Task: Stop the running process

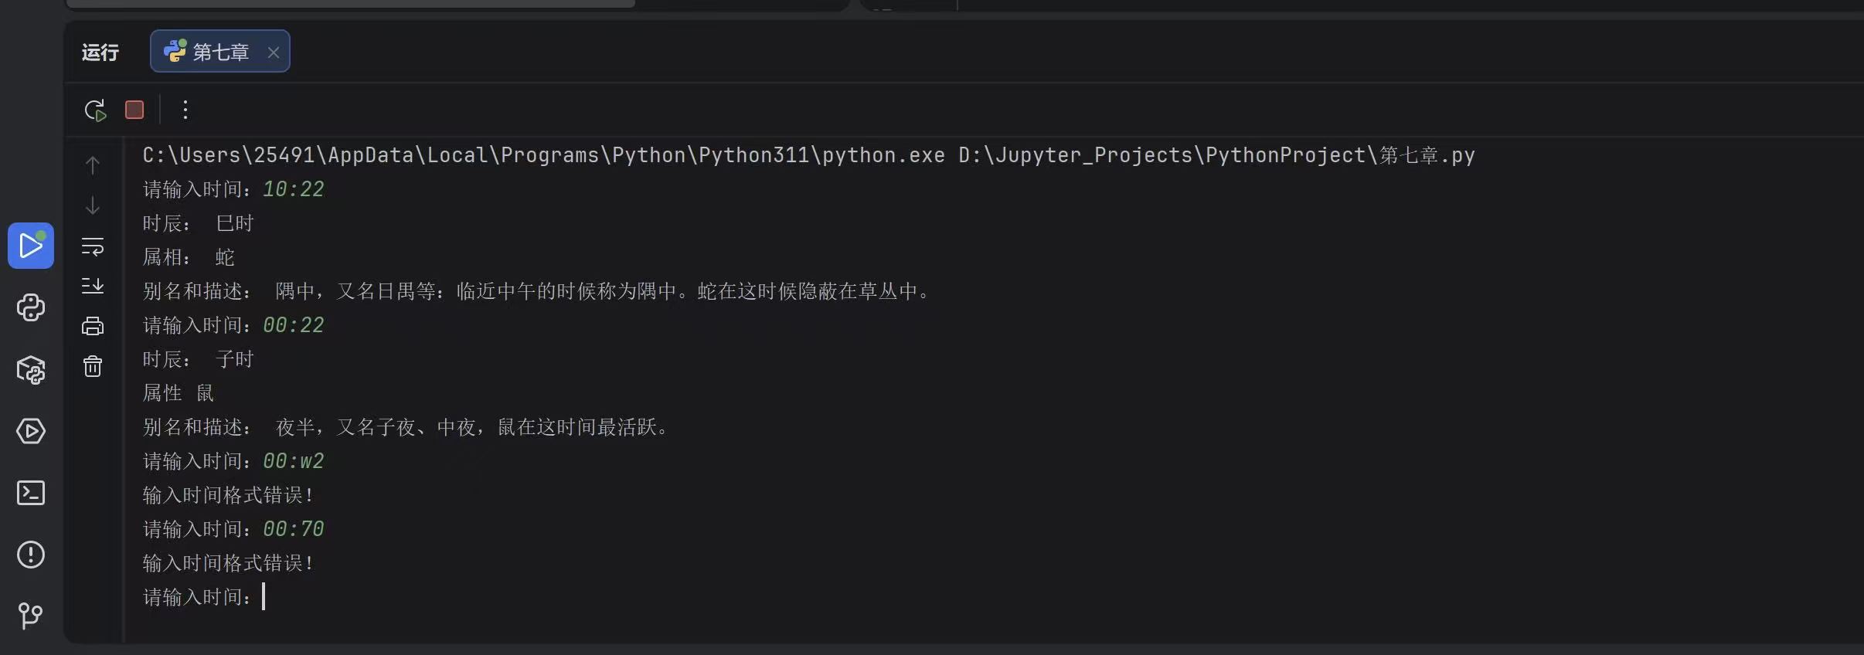Action: (x=134, y=110)
